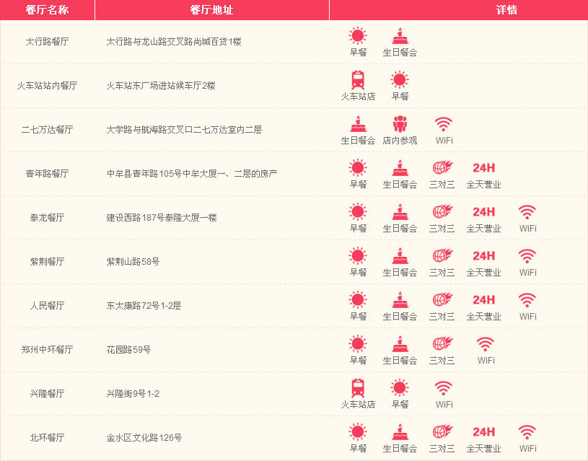Select the 餐厅地址 column header

211,10
